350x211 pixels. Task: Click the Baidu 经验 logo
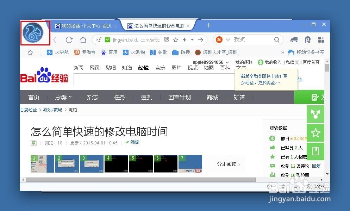coord(44,75)
